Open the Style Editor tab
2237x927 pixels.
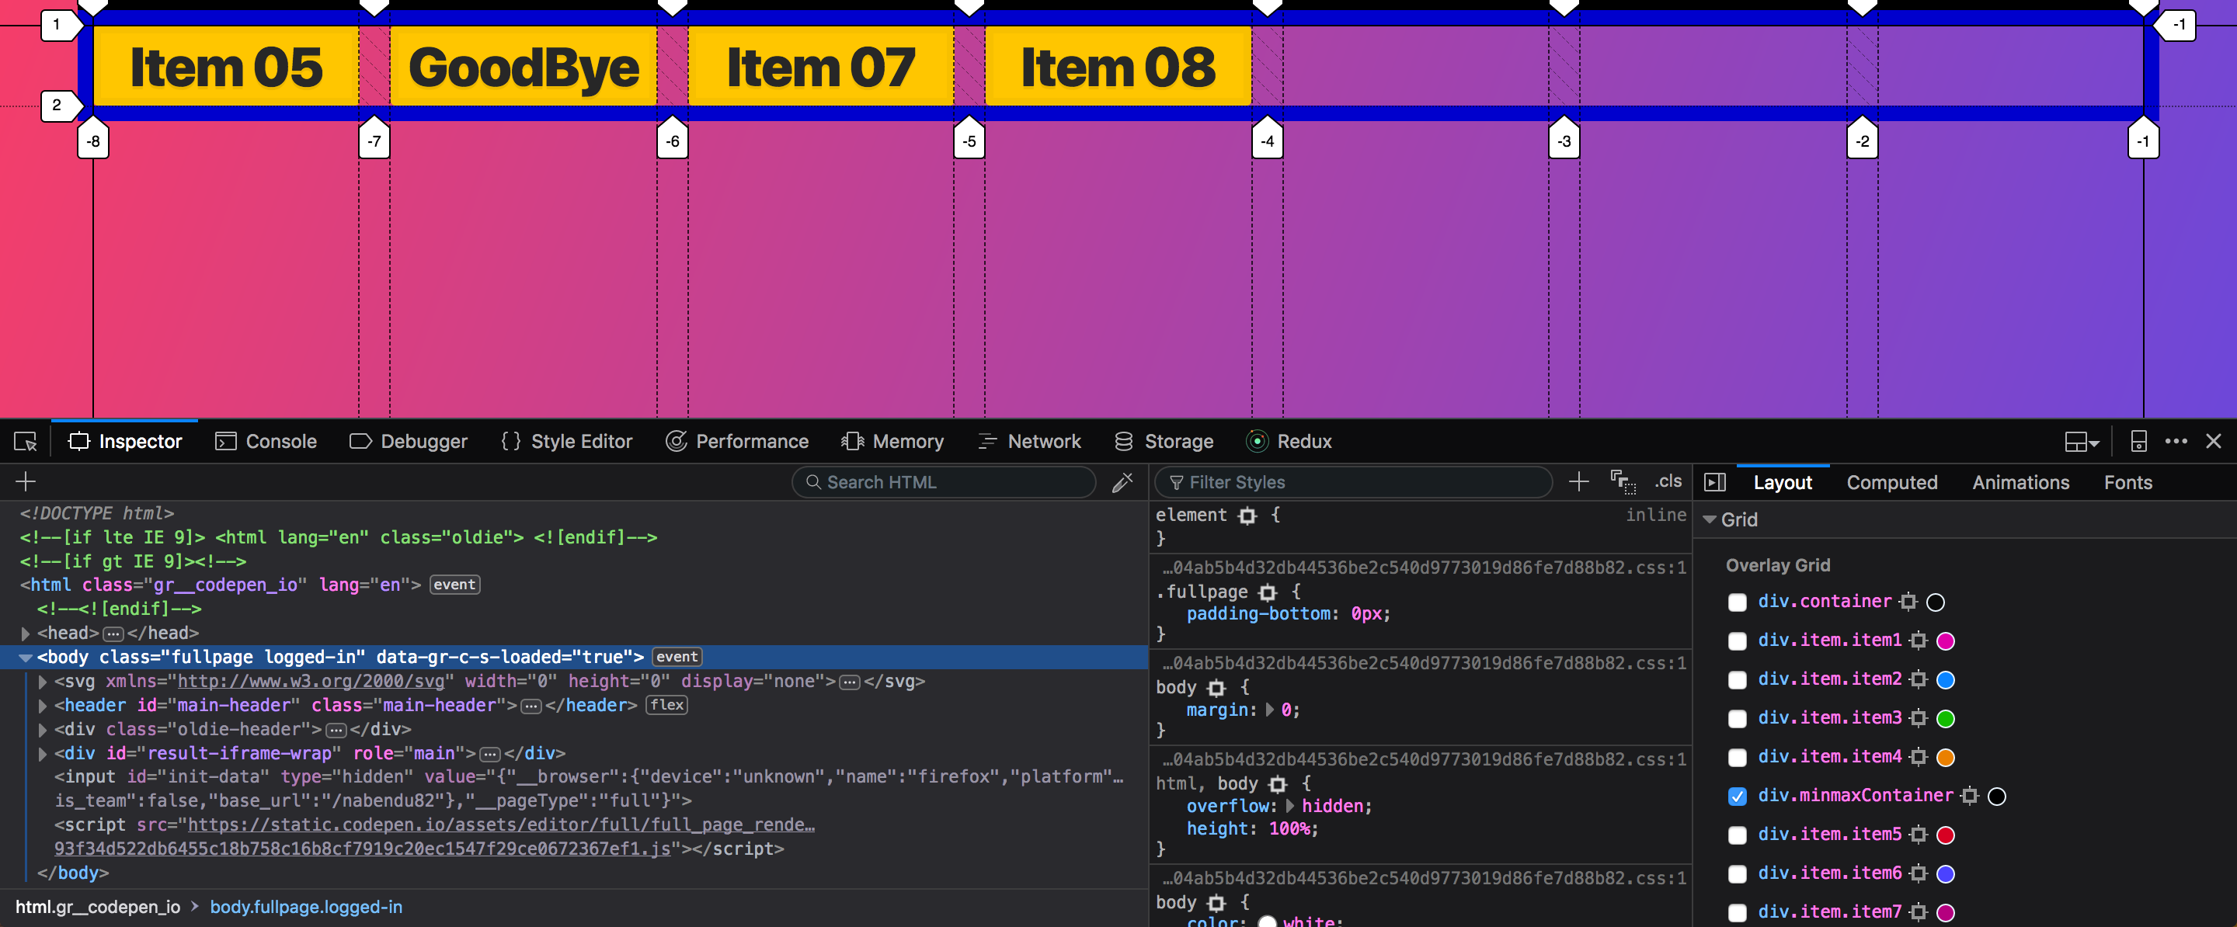(x=567, y=442)
